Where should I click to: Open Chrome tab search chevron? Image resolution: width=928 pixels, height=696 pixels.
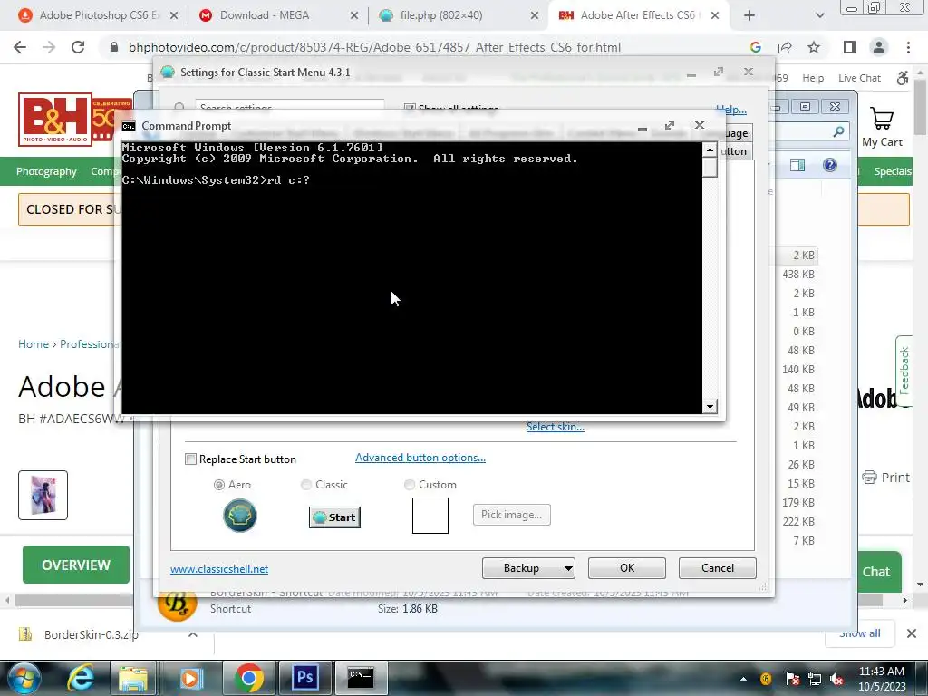819,15
